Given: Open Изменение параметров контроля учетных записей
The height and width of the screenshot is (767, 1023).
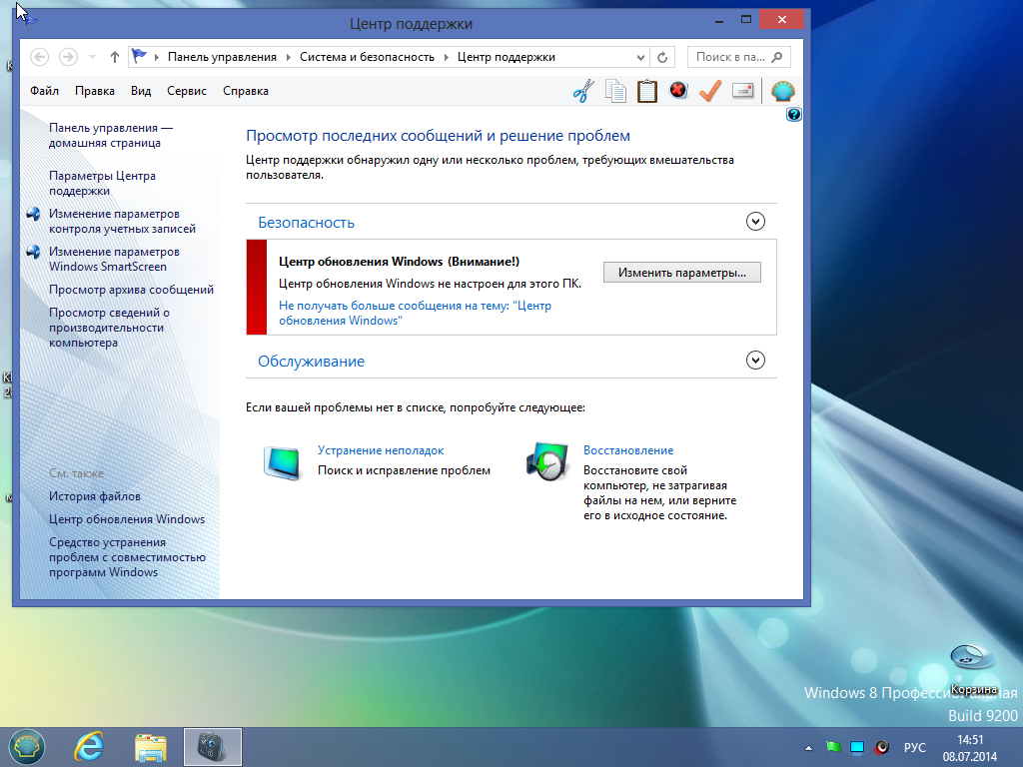Looking at the screenshot, I should [x=122, y=221].
